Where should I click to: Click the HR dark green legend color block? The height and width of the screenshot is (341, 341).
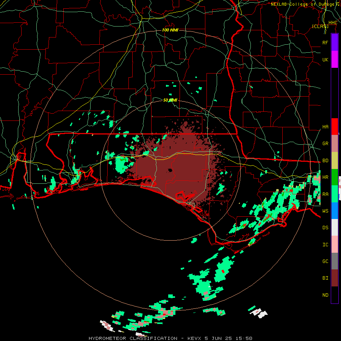point(335,177)
